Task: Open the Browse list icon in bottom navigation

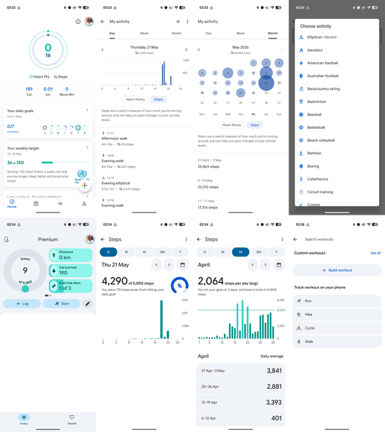Action: [x=60, y=204]
